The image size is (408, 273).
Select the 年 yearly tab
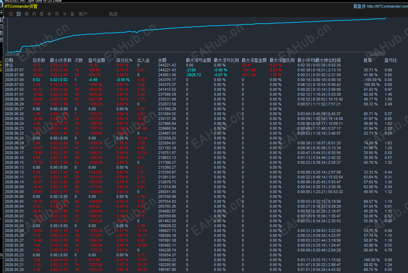49,14
